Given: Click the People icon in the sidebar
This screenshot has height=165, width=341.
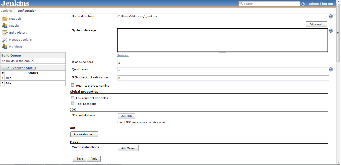Looking at the screenshot, I should click(x=5, y=26).
